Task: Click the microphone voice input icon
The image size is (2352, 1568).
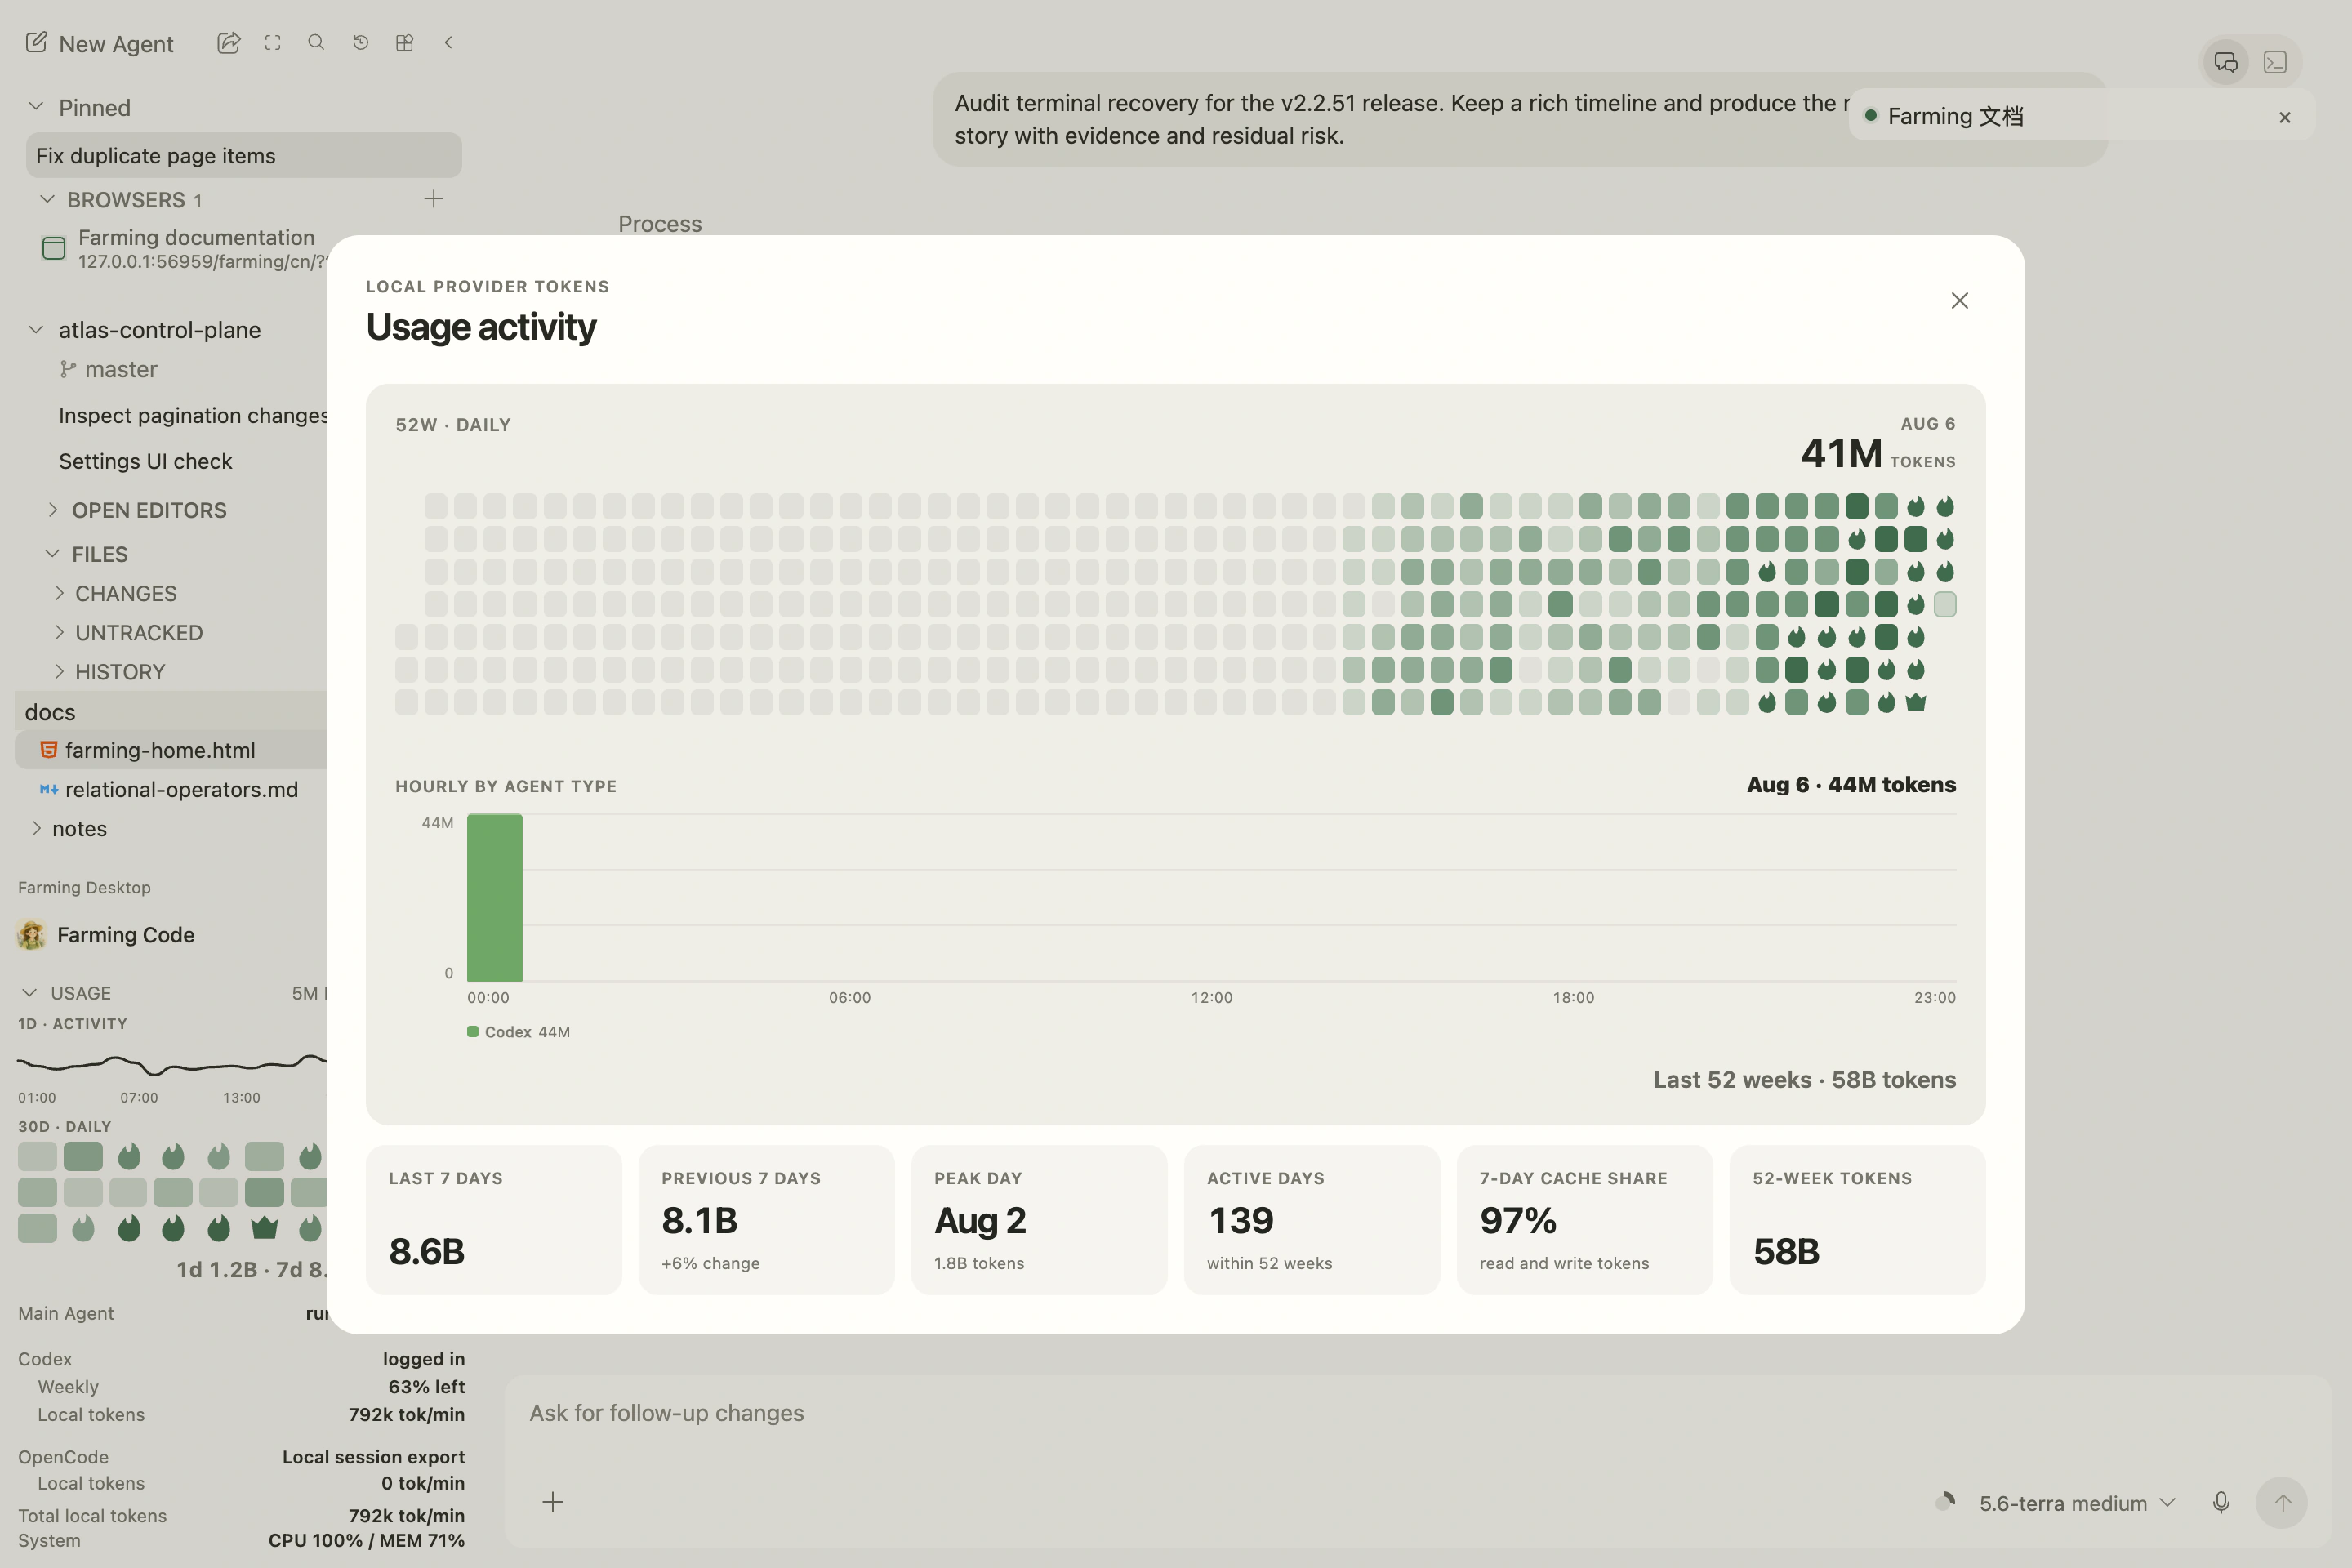Action: click(x=2221, y=1502)
